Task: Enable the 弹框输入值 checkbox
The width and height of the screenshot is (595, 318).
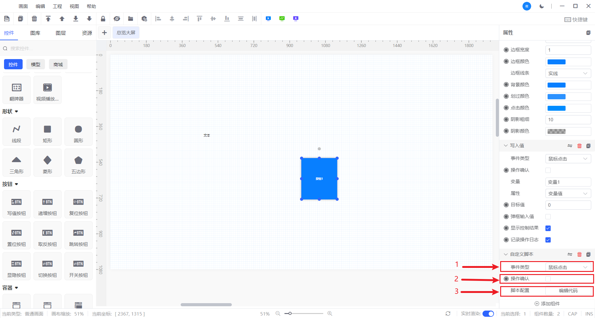Action: [x=548, y=217]
